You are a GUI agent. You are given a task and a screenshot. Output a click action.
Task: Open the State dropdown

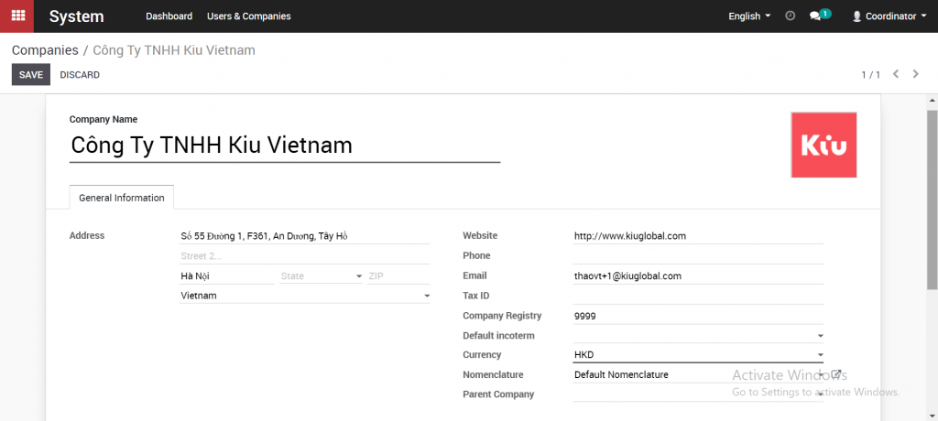point(322,276)
